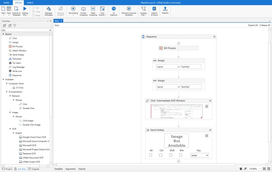Open Data Scraping wizard
Image resolution: width=272 pixels, height=172 pixels.
pyautogui.click(x=93, y=11)
